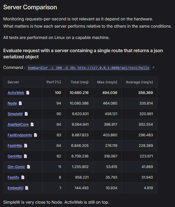Click the document icon next to GenHttp
Image resolution: width=175 pixels, height=207 pixels.
(x=26, y=156)
